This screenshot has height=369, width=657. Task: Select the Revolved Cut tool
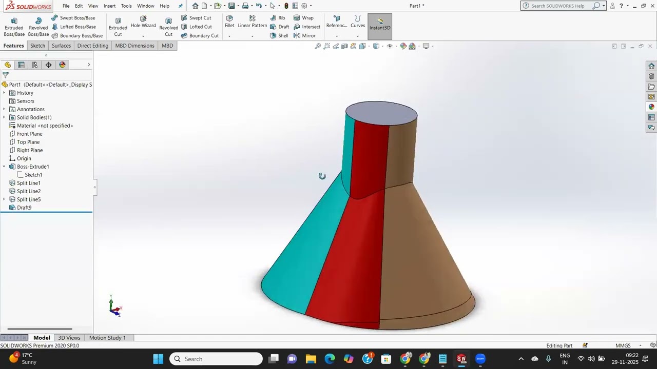pos(168,27)
